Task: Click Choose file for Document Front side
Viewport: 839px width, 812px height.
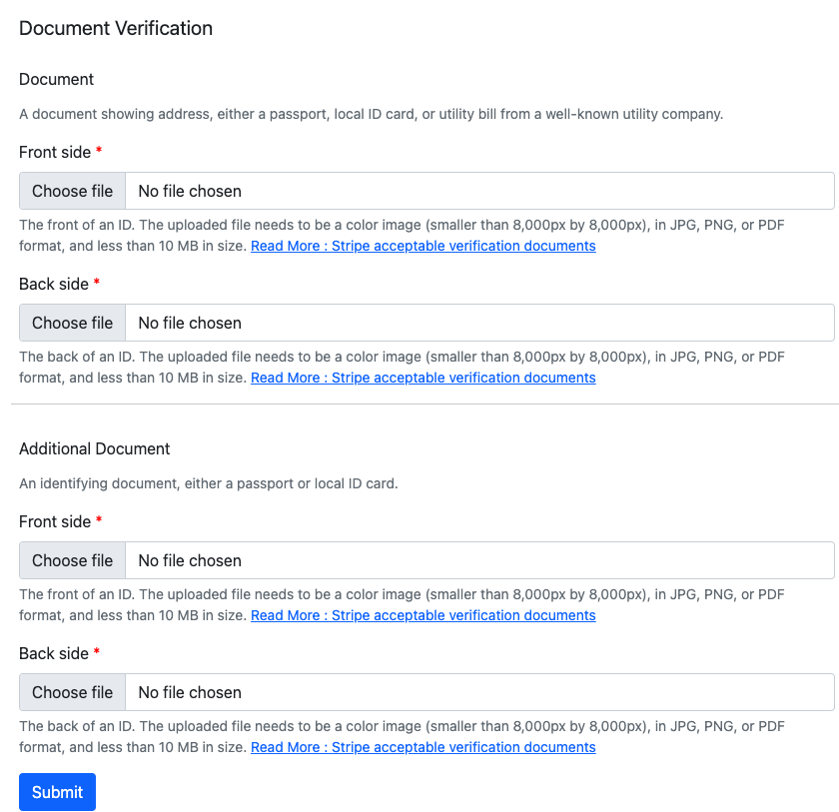Action: pyautogui.click(x=72, y=191)
